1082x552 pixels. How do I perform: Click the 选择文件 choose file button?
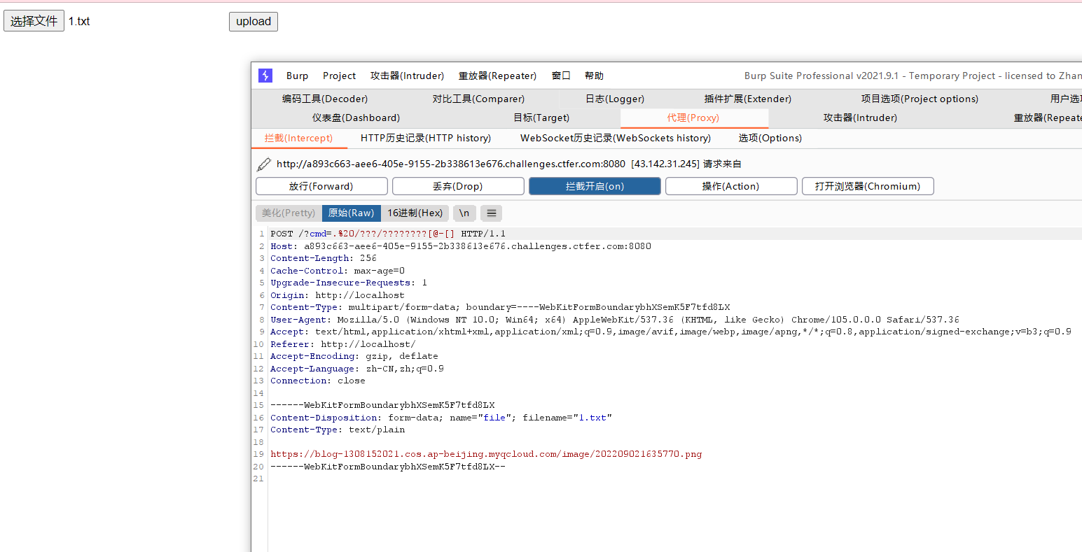[x=34, y=21]
